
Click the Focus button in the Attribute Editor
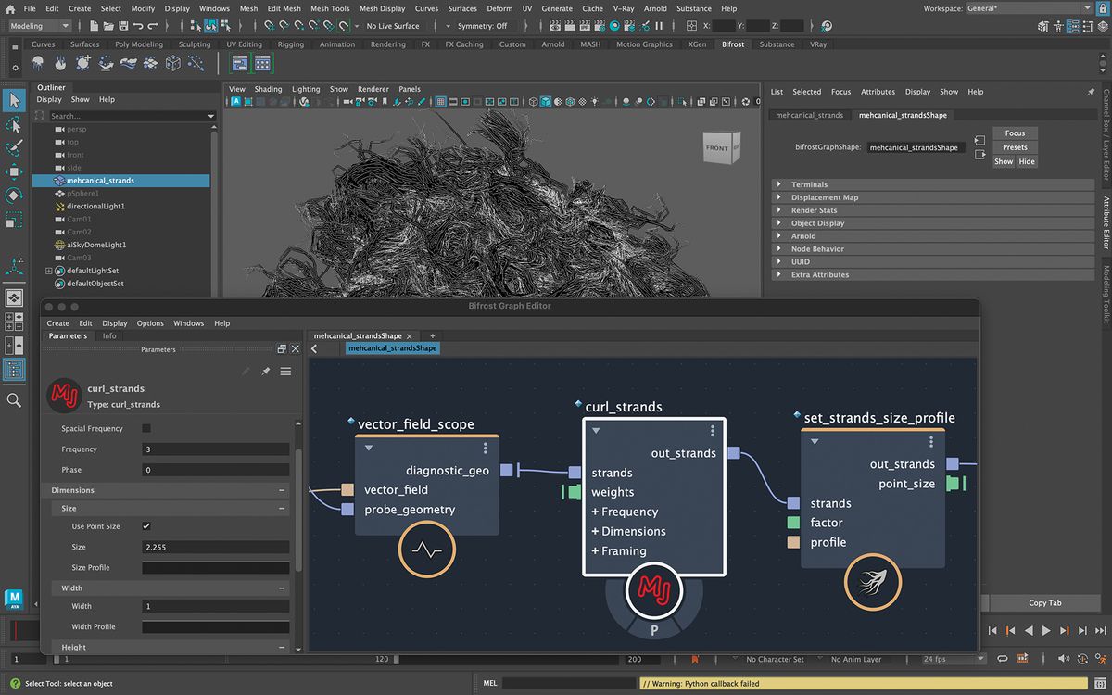1014,133
